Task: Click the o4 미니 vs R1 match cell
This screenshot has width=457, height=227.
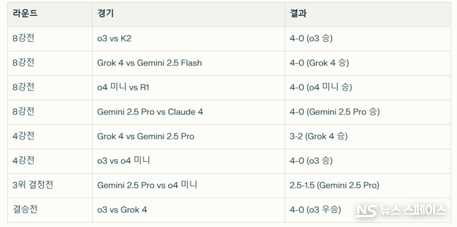Action: click(189, 88)
